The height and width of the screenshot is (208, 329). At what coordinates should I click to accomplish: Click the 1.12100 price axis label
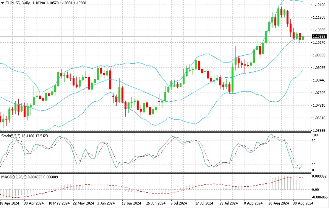tap(319, 5)
